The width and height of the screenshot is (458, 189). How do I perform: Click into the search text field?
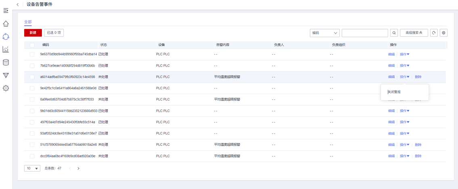(x=365, y=33)
